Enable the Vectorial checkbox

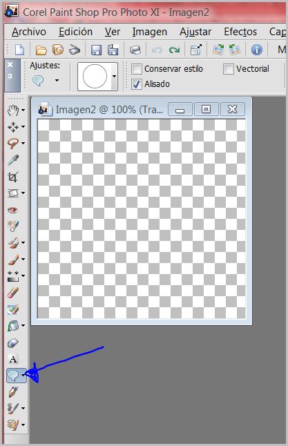coord(228,69)
